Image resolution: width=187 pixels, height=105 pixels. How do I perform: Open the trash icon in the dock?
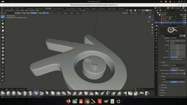pos(112,101)
